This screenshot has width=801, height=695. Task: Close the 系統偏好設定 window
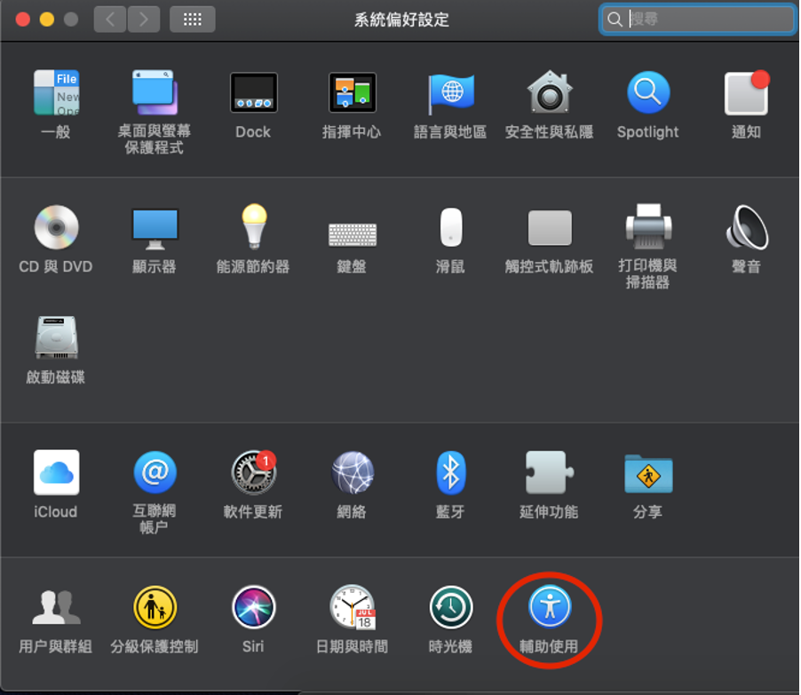pyautogui.click(x=23, y=20)
